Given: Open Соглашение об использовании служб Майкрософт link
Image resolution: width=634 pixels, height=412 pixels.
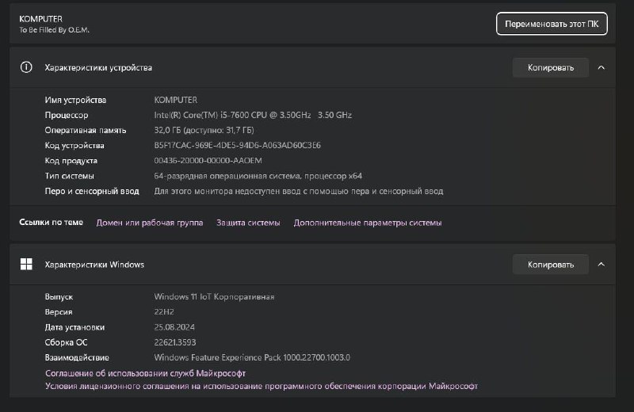Looking at the screenshot, I should (x=145, y=373).
